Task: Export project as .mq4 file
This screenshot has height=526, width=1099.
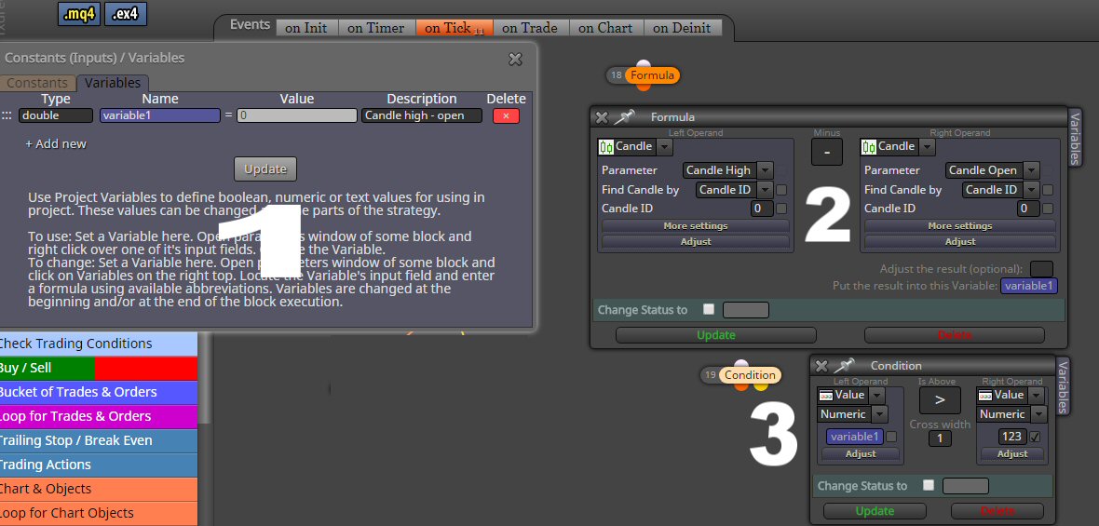Action: click(x=79, y=14)
